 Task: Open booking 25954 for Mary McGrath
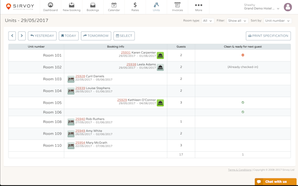coord(80,142)
